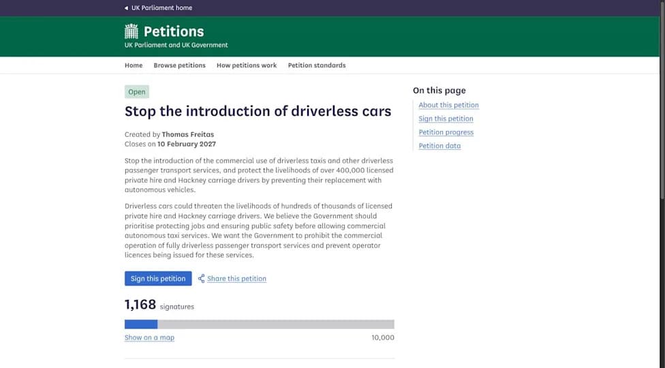Click the share icon next to Share this petition
Screen dimensions: 665x368
click(202, 279)
